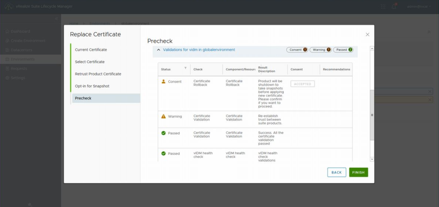Click the Recommendations column header
Screen dimensions: 439x207
point(336,69)
